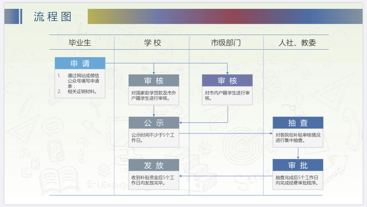Click text 对市内户籍学生进行审核
This screenshot has width=367, height=207.
[227, 96]
